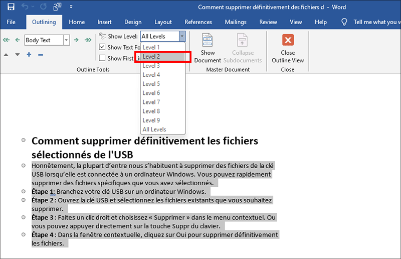This screenshot has width=401, height=259.
Task: Click outline bullet beside Honnêtement paragraph
Action: point(24,166)
